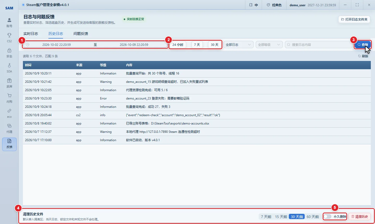
Task: Select the 60 天前 cleanup option
Action: point(313,217)
